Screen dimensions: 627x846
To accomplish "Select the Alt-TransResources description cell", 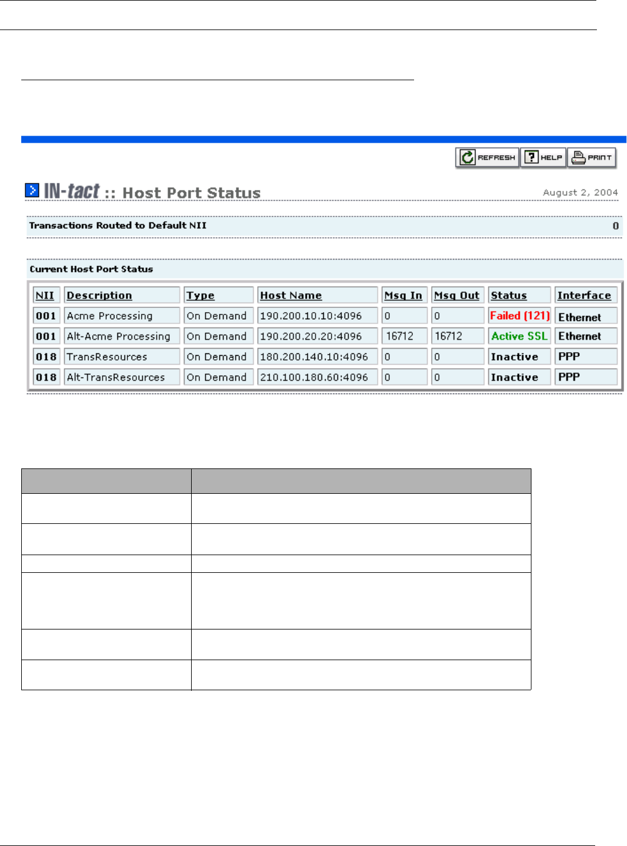I will point(122,377).
